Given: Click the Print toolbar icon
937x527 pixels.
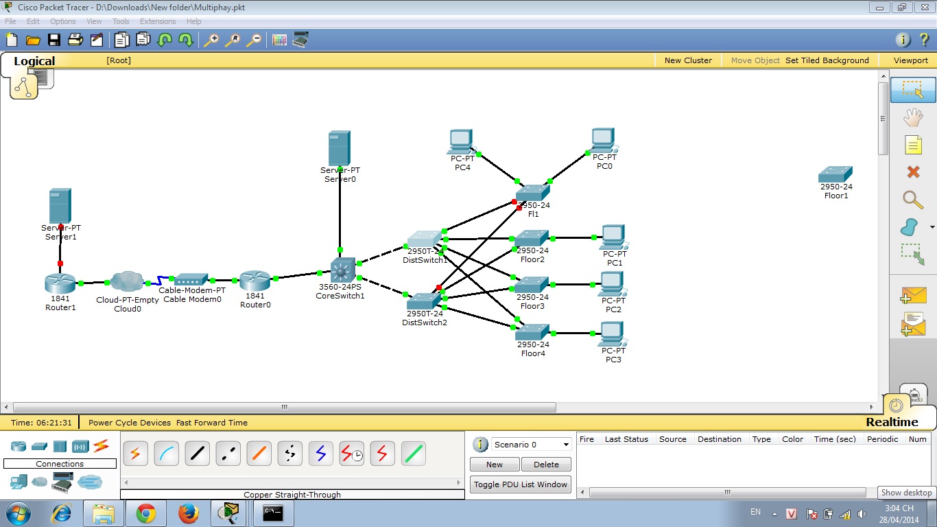Looking at the screenshot, I should [75, 40].
